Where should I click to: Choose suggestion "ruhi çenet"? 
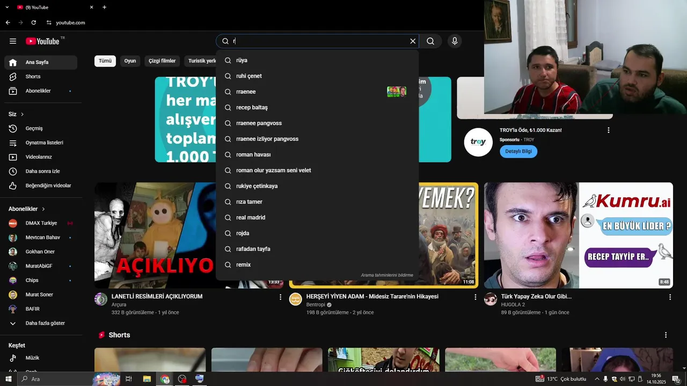point(317,76)
